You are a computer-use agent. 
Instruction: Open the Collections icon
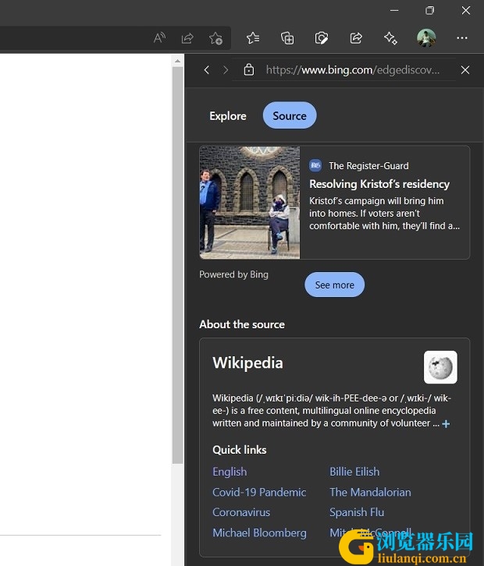[x=287, y=38]
